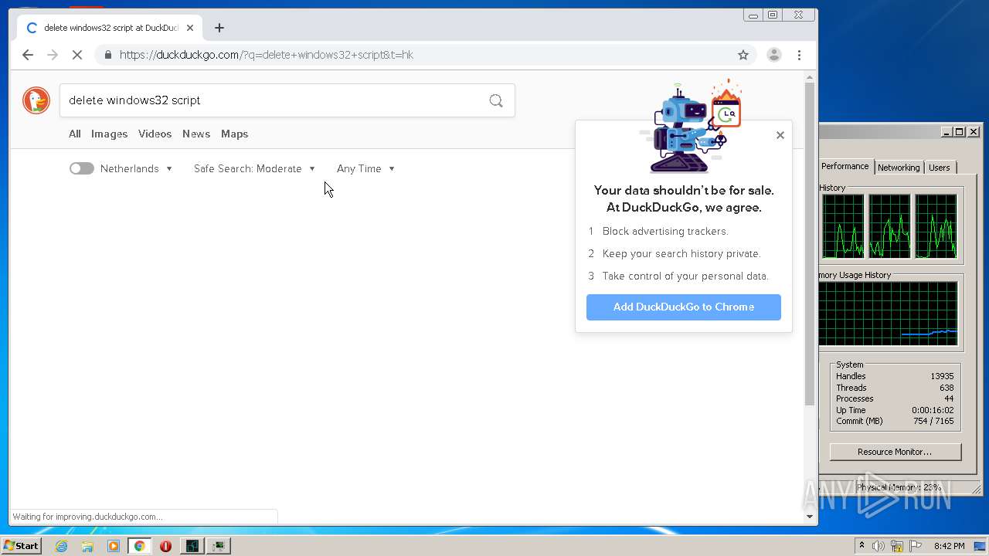Viewport: 989px width, 556px height.
Task: Click the scrollbar down arrow
Action: 810,516
